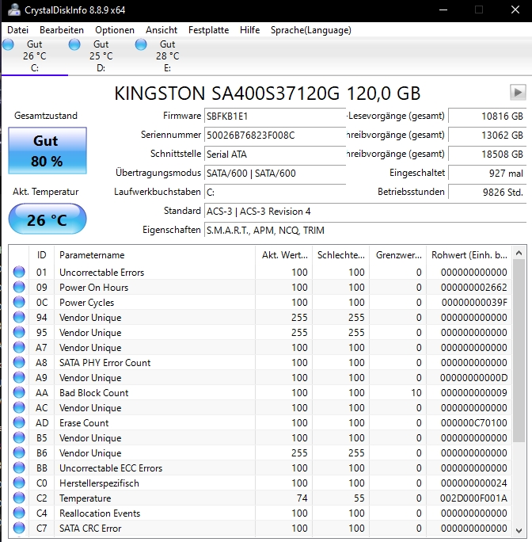This screenshot has width=532, height=542.
Task: Click status icon of SATA PHY Error Count row
Action: tap(19, 362)
